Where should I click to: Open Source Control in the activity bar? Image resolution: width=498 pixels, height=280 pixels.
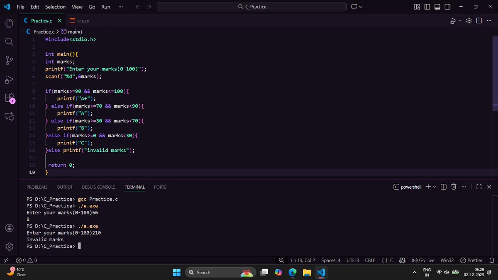click(x=9, y=61)
